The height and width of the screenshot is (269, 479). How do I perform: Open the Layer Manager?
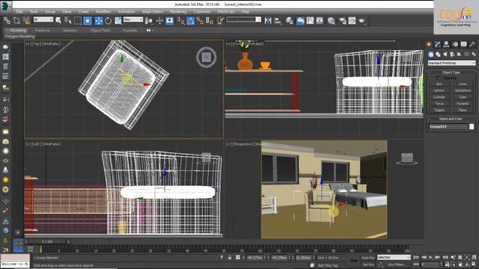point(290,20)
